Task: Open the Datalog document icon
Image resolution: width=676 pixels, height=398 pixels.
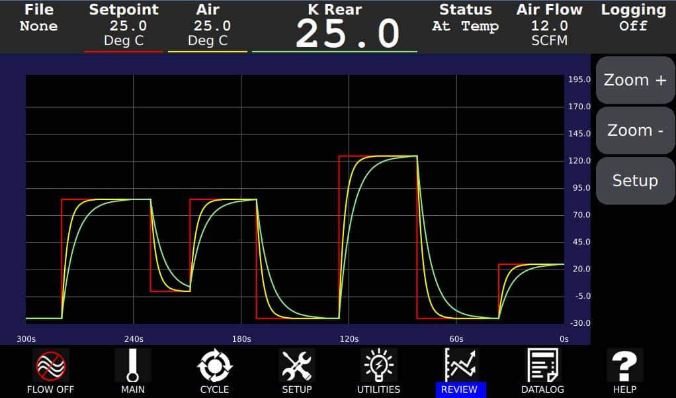Action: click(x=542, y=366)
